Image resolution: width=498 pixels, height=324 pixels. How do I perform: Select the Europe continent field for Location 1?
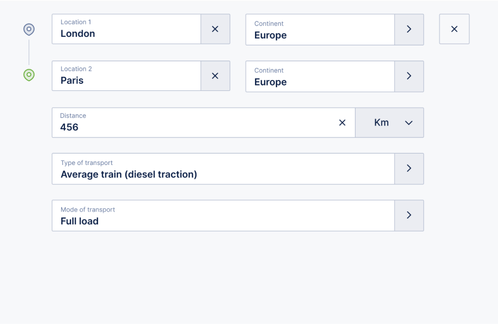(320, 30)
